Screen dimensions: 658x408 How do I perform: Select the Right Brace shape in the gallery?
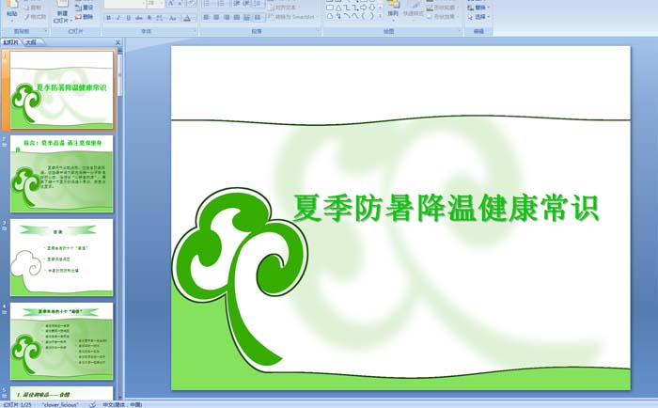click(x=372, y=16)
